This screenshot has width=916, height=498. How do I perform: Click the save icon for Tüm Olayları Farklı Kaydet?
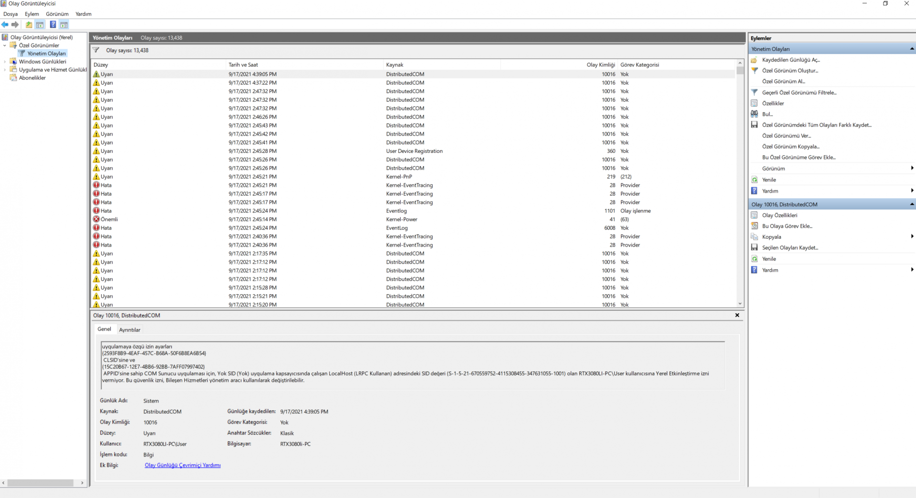754,125
